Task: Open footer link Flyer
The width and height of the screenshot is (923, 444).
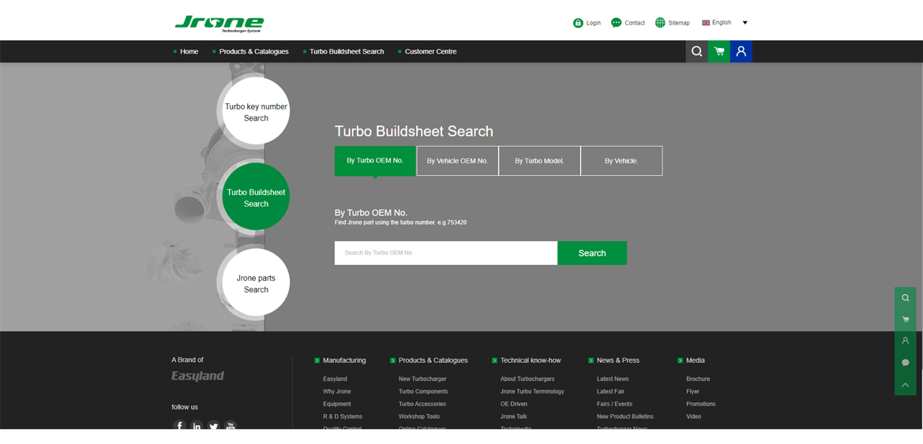Action: 692,392
